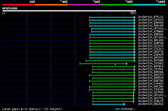The image size is (168, 111).
Task: Open hit UniRef100_Q5XF36
Action: (x=151, y=52)
